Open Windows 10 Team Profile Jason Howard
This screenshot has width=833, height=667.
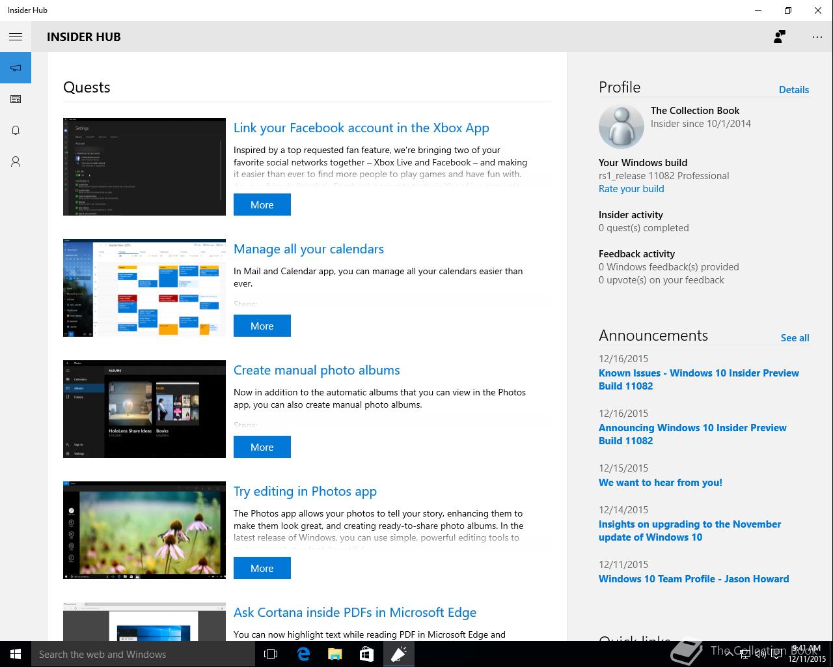point(694,579)
